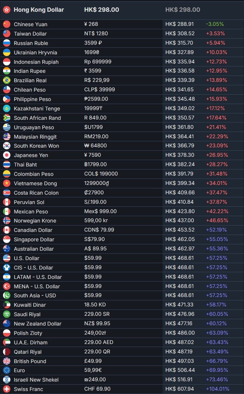Click the Euro flag icon

click(7, 370)
